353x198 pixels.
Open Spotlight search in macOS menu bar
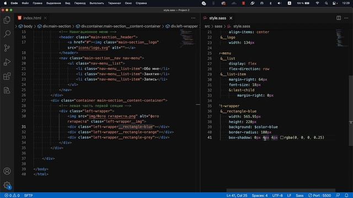pyautogui.click(x=326, y=3)
